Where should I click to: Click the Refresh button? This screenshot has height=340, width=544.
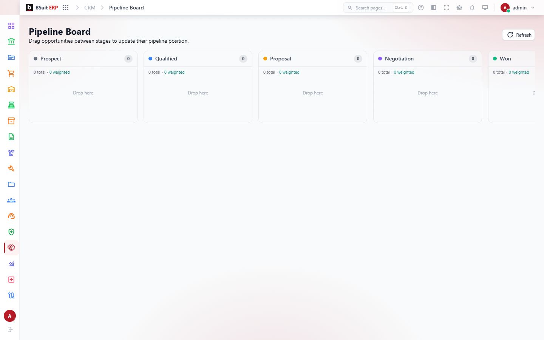[518, 35]
